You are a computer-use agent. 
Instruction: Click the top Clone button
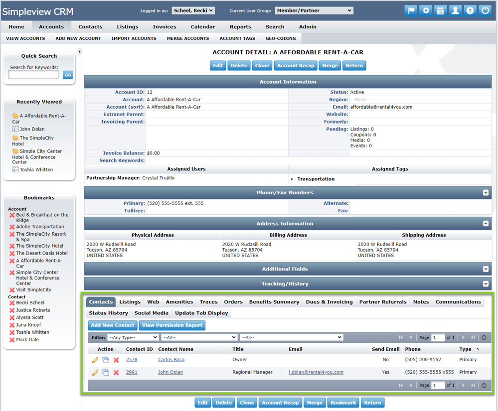click(x=262, y=66)
